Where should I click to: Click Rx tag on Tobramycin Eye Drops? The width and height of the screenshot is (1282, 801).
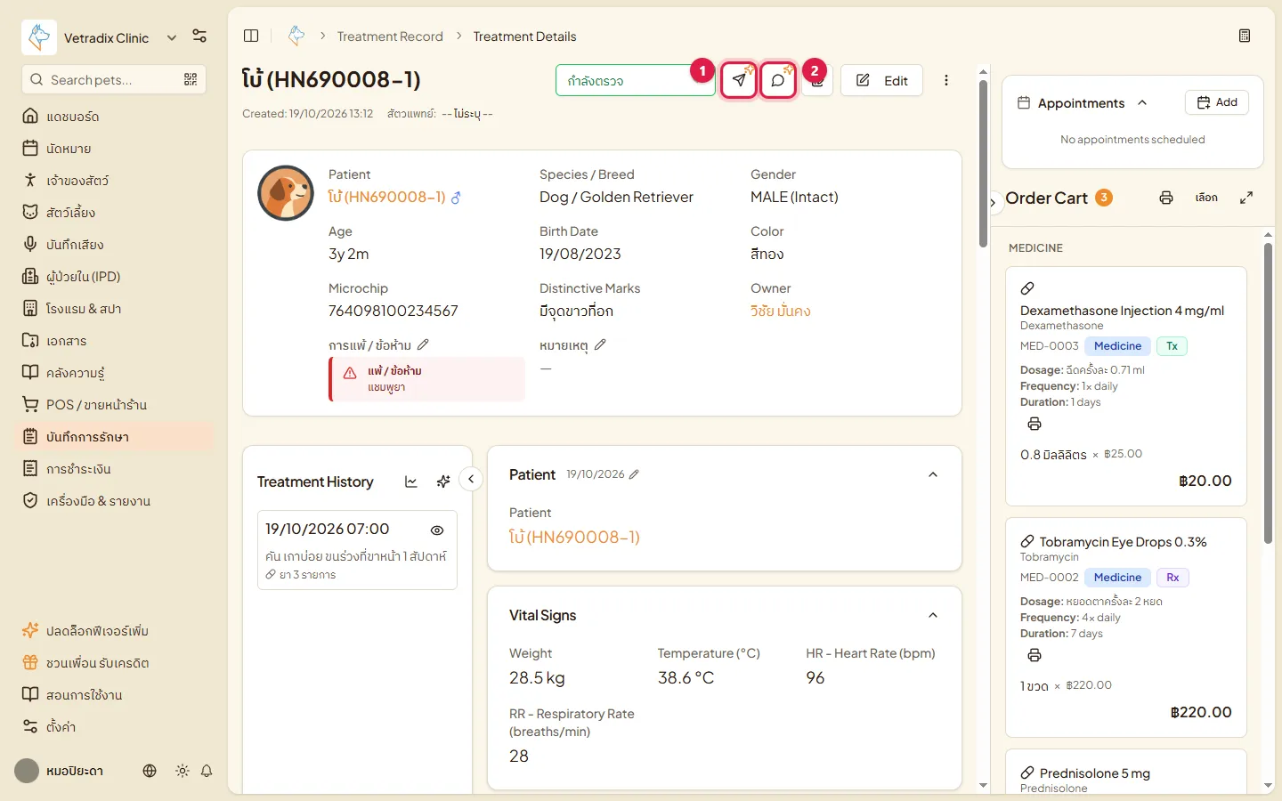(1172, 578)
